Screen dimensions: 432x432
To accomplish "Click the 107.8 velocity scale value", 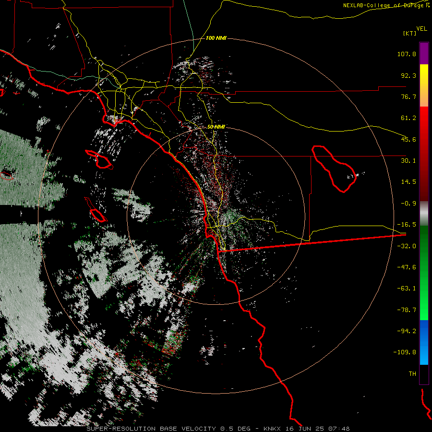I will pyautogui.click(x=407, y=54).
